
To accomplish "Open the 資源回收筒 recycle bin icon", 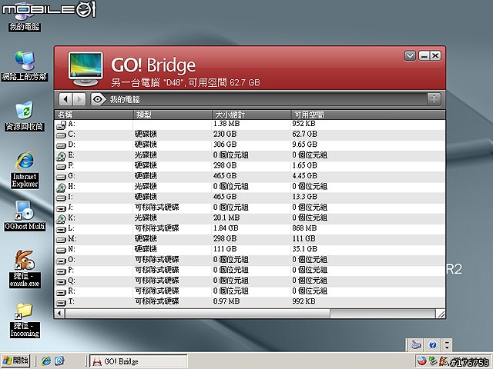I will pyautogui.click(x=25, y=116).
